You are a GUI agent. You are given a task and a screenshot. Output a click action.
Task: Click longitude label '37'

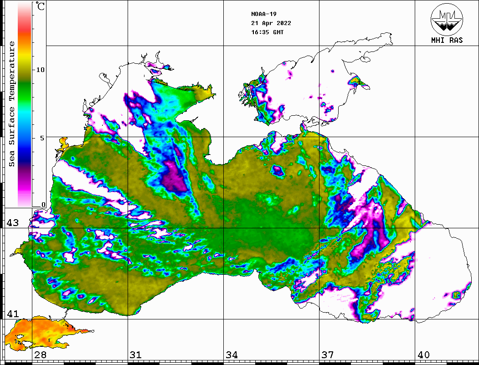328,355
